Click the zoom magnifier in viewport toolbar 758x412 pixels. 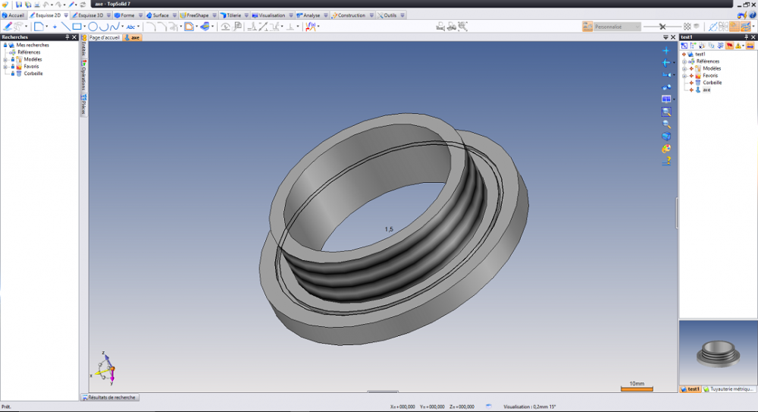point(666,124)
